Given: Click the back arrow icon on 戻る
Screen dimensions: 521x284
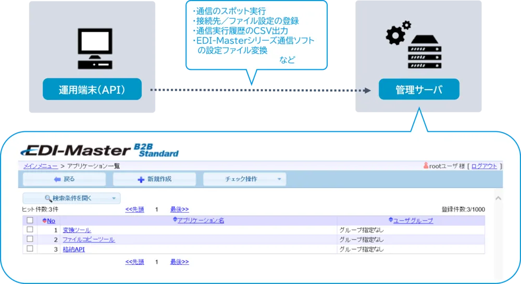Looking at the screenshot, I should tap(57, 179).
